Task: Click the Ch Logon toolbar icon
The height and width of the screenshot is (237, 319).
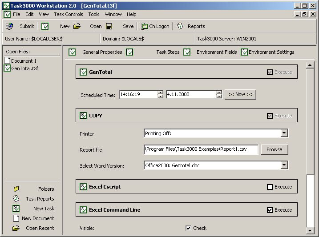Action: click(x=144, y=26)
